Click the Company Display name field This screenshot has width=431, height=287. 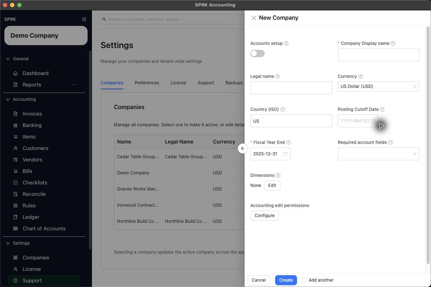379,55
